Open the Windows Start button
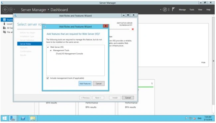 [x=5, y=118]
